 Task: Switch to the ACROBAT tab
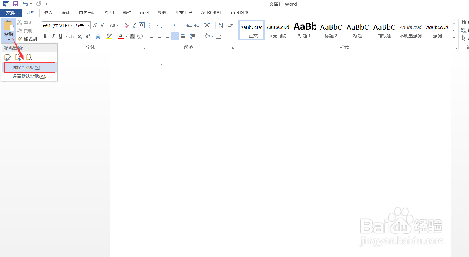[211, 13]
